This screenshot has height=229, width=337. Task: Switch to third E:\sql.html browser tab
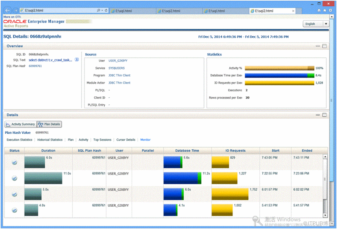pos(226,11)
